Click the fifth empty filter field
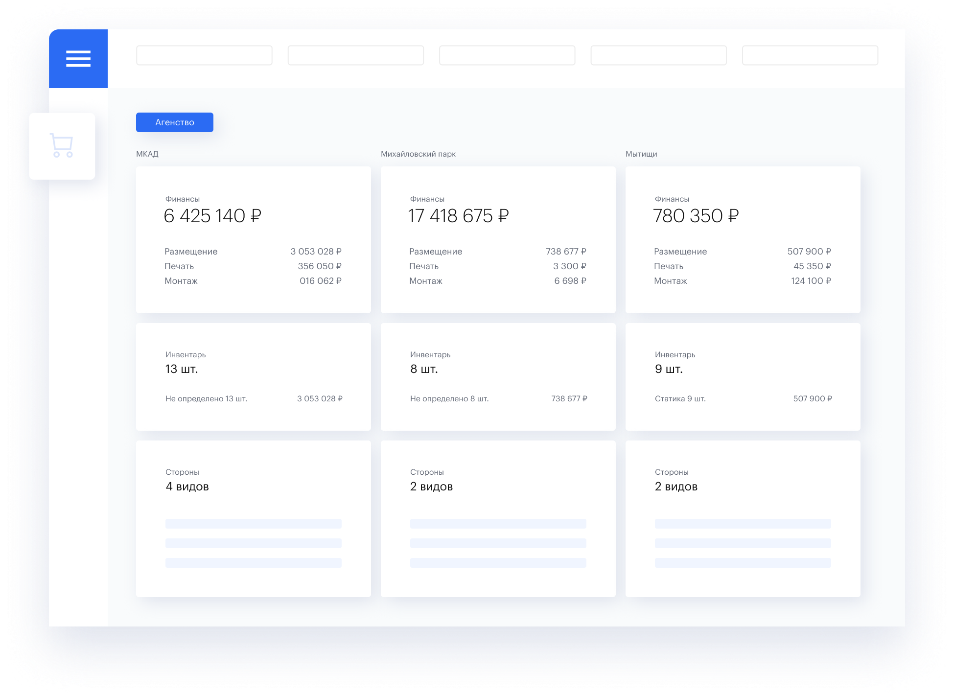Image resolution: width=954 pixels, height=695 pixels. [x=810, y=55]
